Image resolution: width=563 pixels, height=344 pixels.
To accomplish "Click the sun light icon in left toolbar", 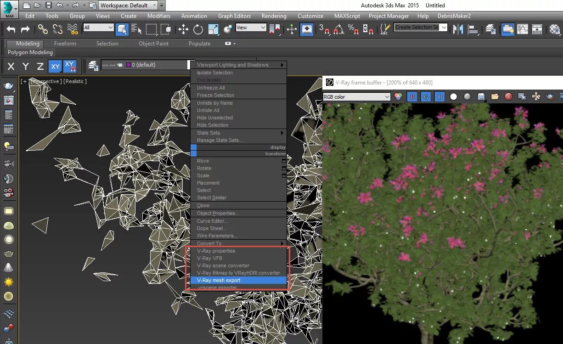I will pos(9,282).
